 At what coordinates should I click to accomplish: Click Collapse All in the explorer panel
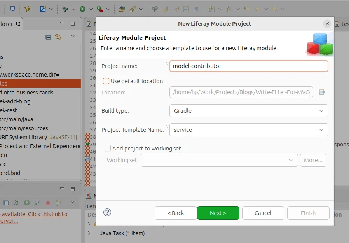tap(48, 37)
